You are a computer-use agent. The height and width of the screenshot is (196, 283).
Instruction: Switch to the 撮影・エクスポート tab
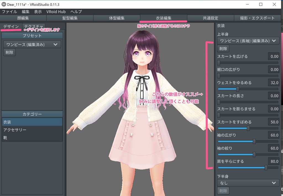click(x=257, y=18)
